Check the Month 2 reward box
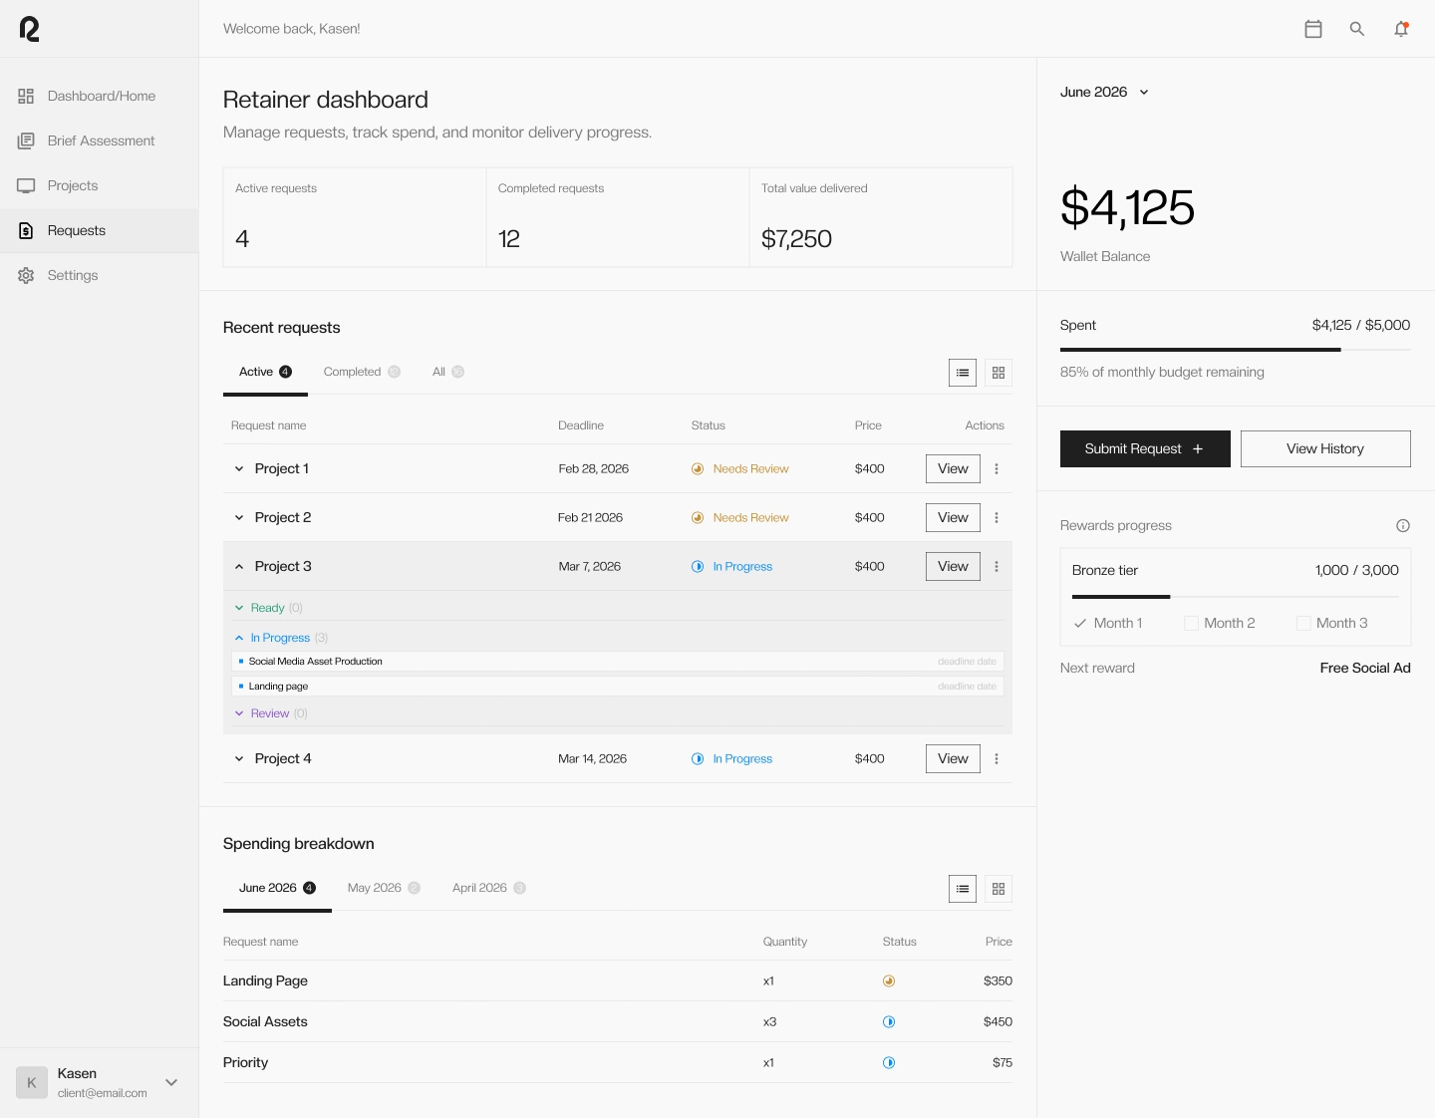The image size is (1435, 1118). (x=1191, y=624)
